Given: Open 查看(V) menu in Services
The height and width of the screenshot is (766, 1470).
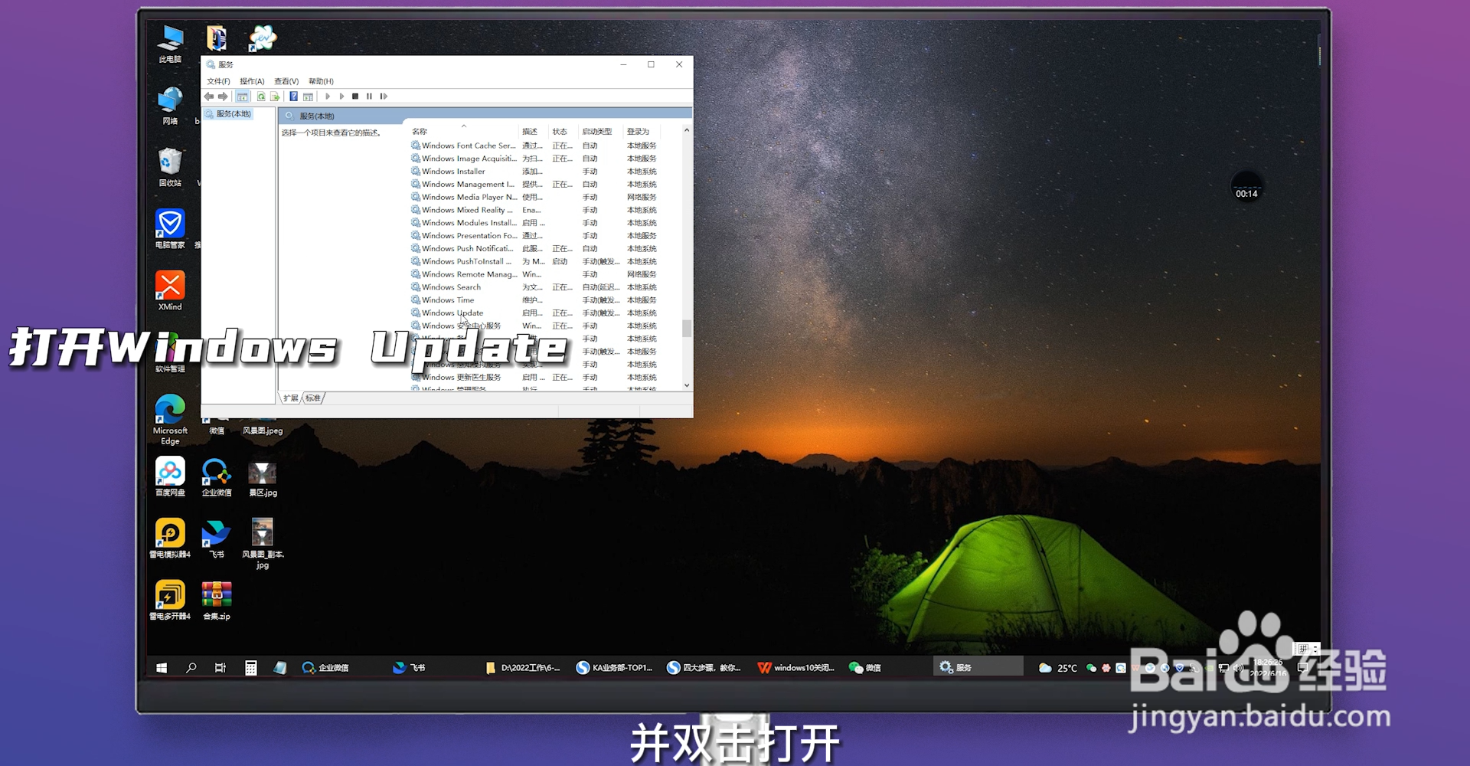Looking at the screenshot, I should [x=286, y=81].
